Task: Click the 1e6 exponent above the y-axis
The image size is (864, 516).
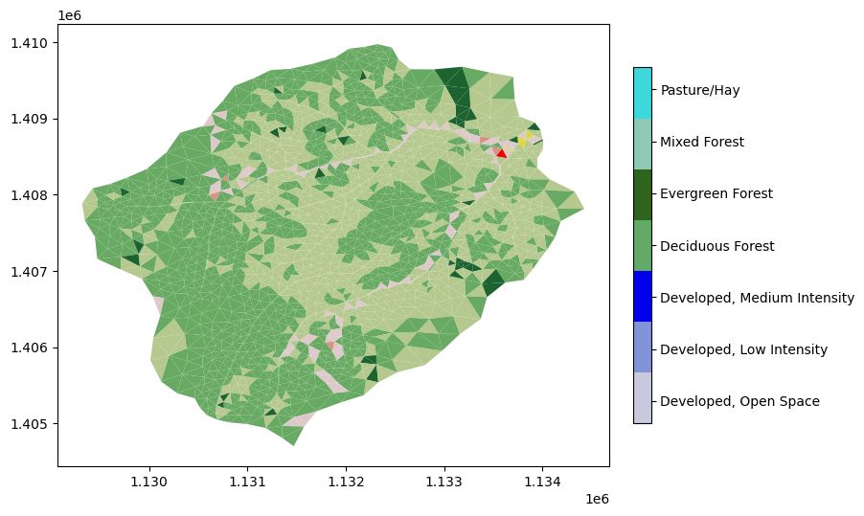Action: point(70,15)
